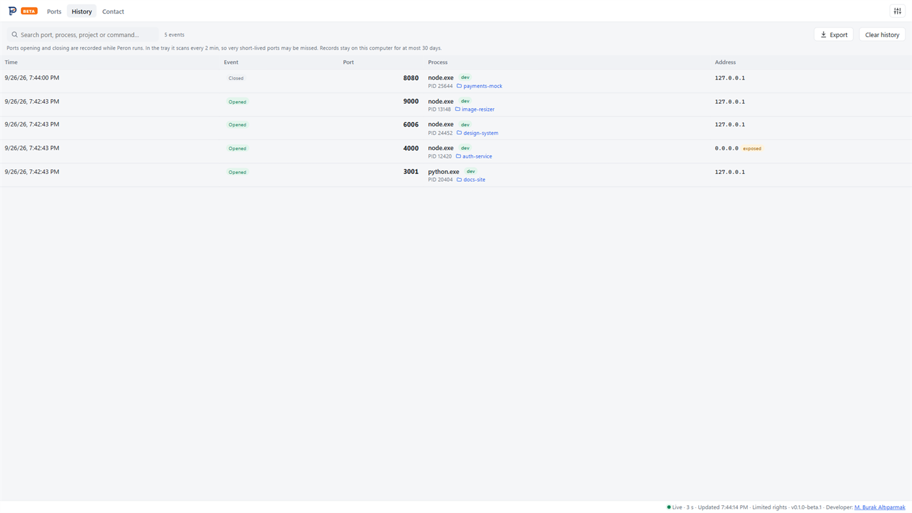Open the design-system project link
Image resolution: width=912 pixels, height=513 pixels.
(480, 133)
